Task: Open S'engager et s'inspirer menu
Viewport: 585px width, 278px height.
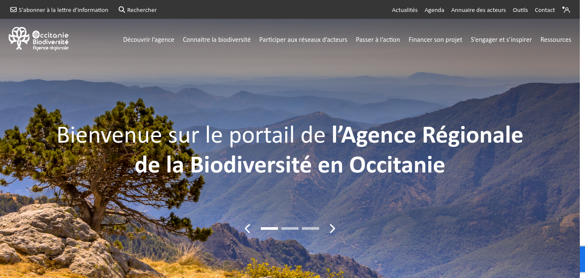Action: click(501, 40)
